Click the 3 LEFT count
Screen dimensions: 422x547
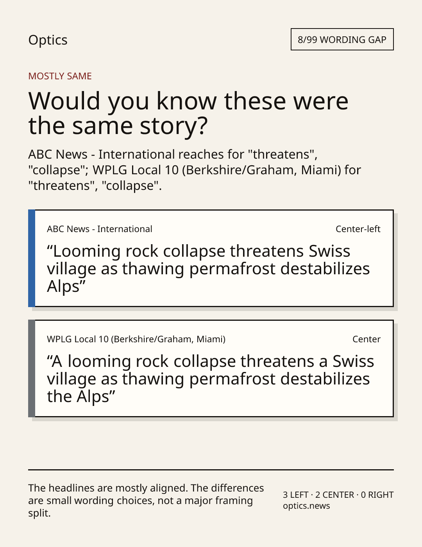[x=296, y=495]
